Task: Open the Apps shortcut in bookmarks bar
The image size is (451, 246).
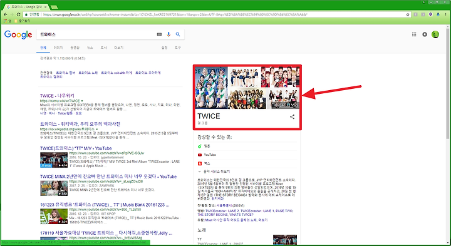Action: coord(7,21)
